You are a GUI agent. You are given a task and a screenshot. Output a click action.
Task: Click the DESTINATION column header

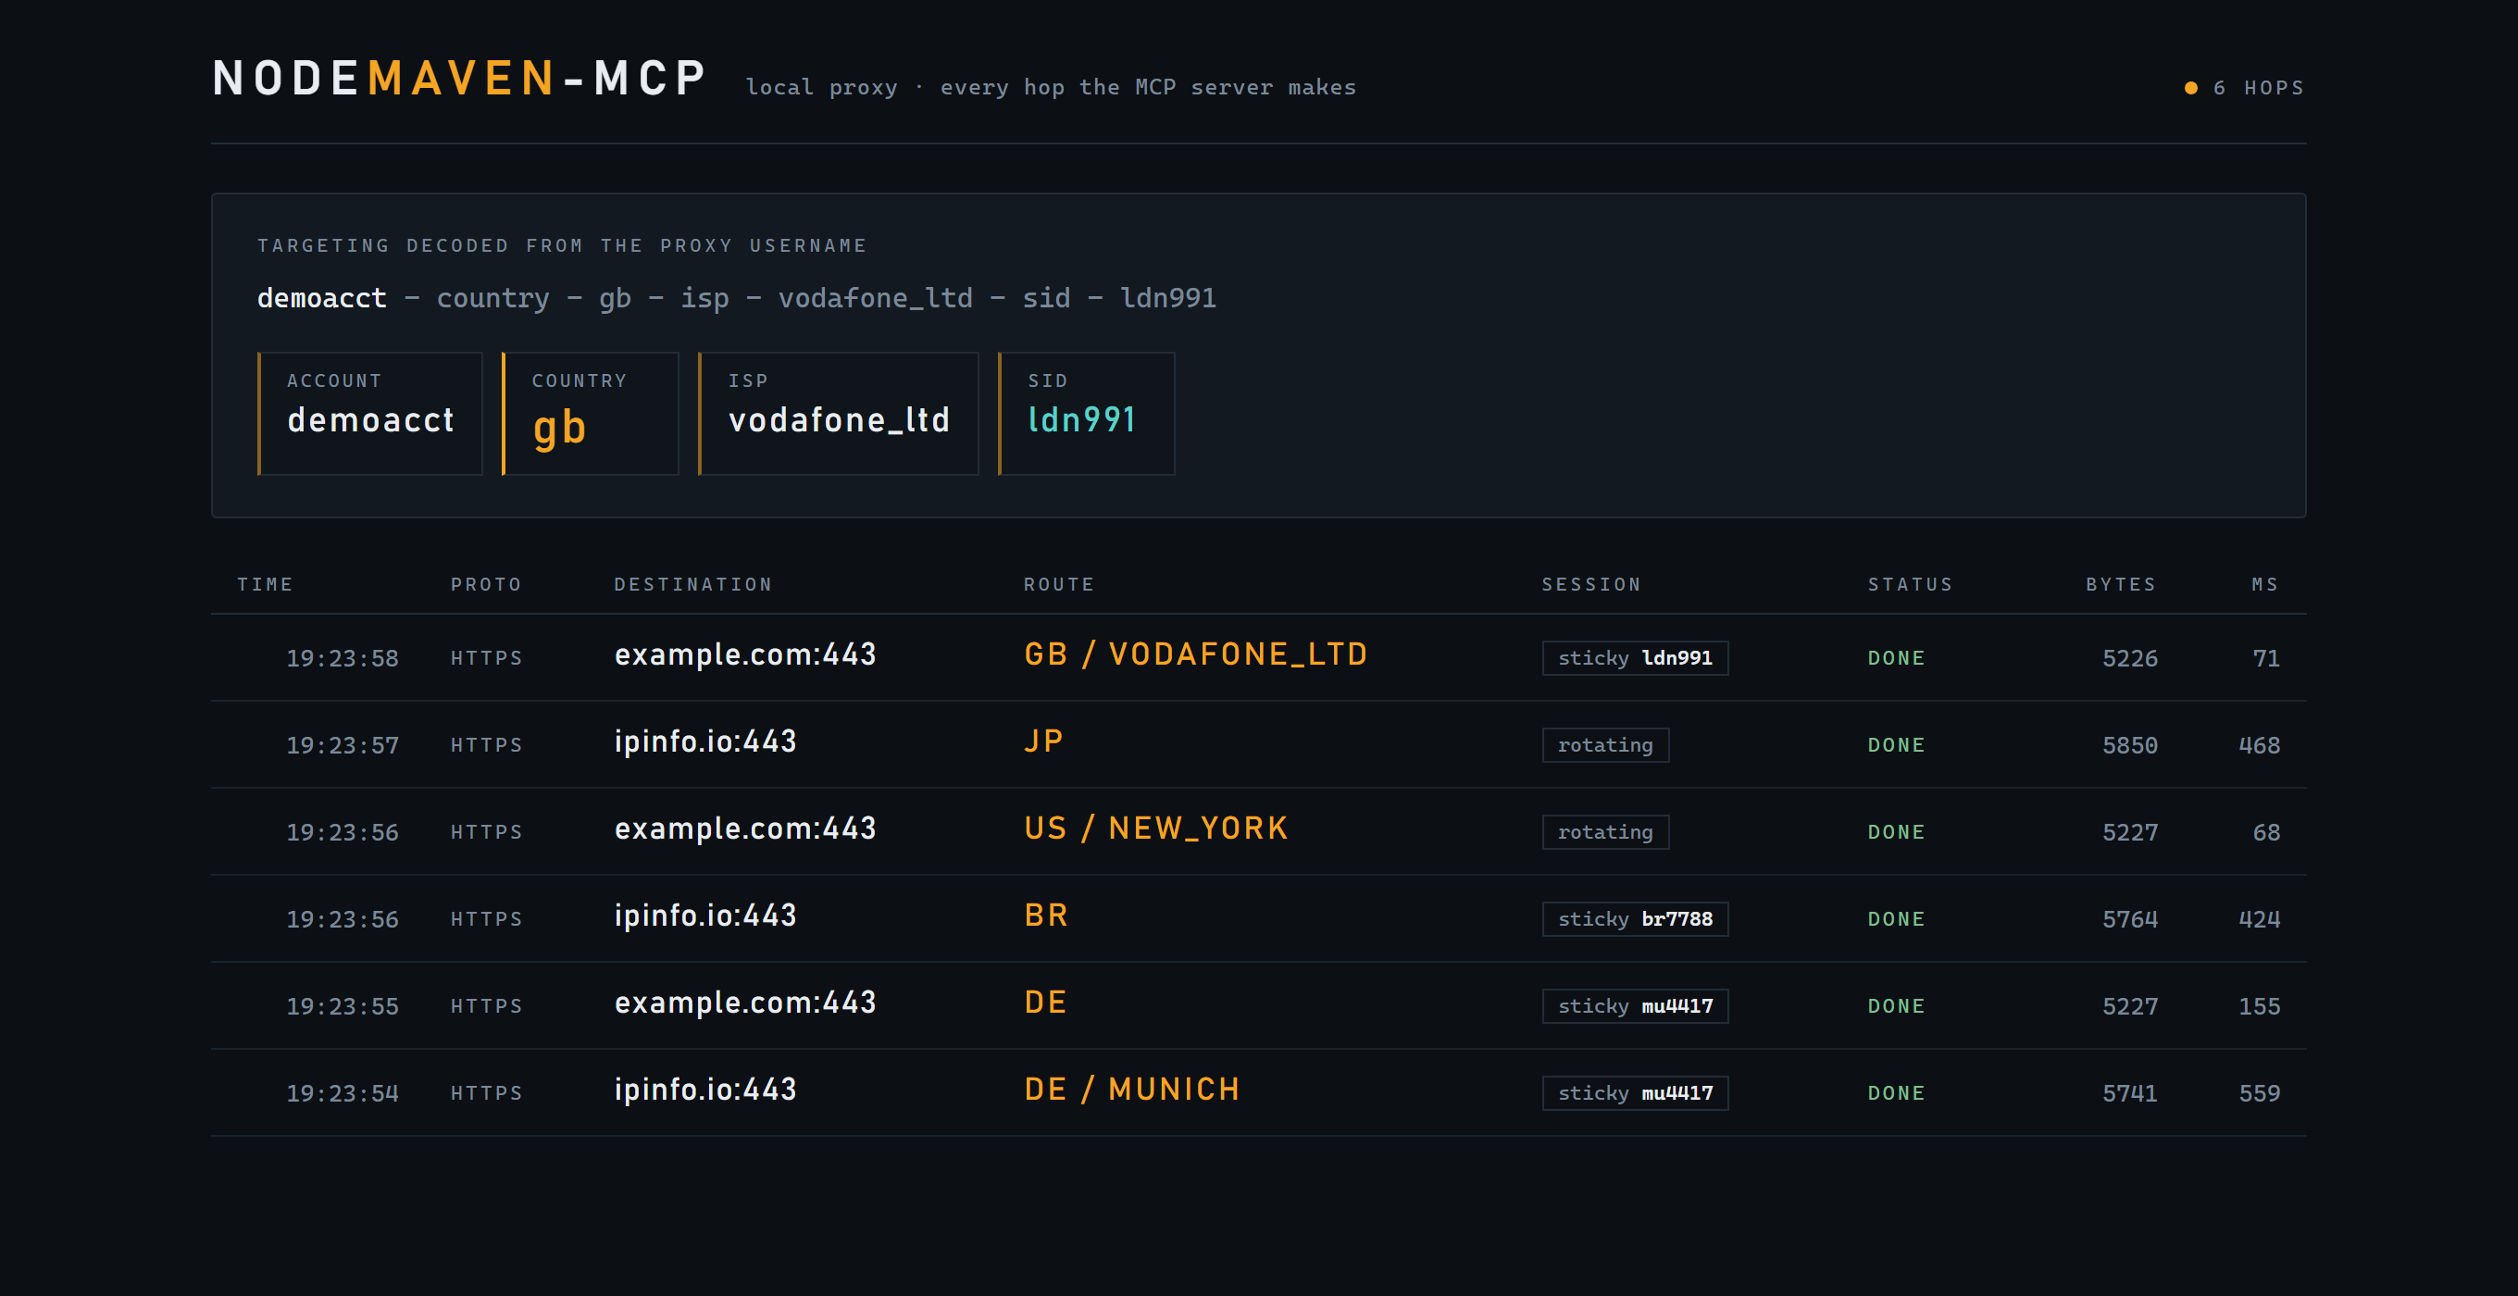[693, 584]
